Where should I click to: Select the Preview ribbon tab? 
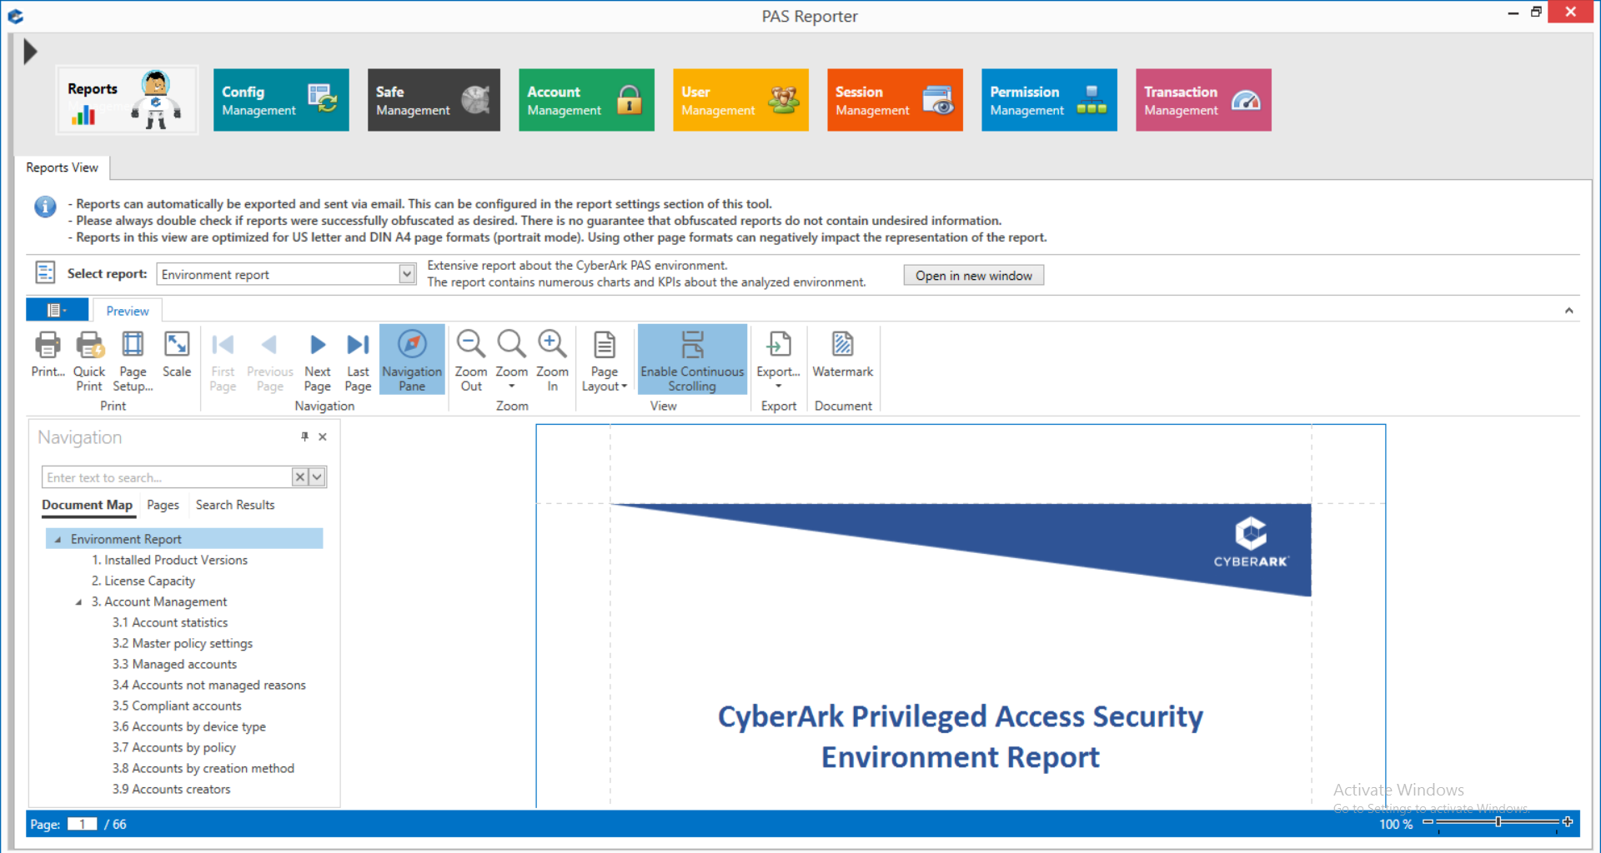(x=128, y=311)
